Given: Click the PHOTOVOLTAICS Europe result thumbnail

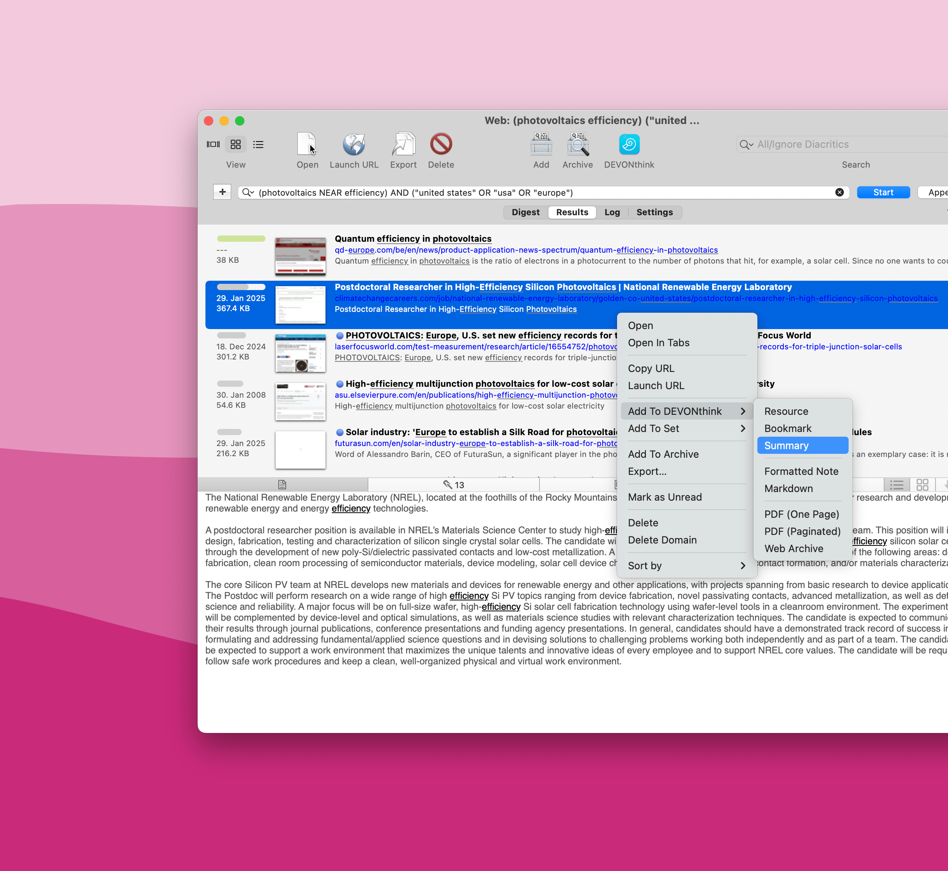Looking at the screenshot, I should coord(300,353).
